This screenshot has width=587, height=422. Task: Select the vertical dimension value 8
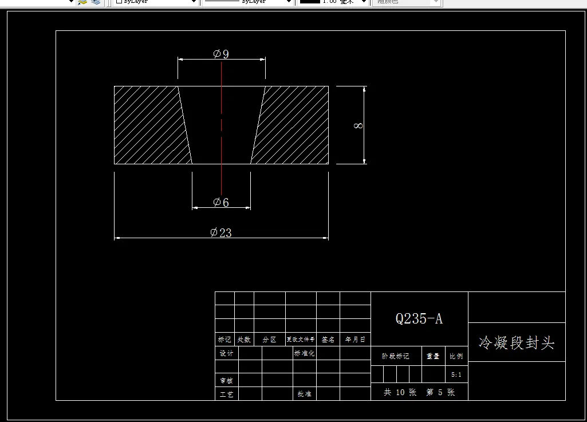358,125
